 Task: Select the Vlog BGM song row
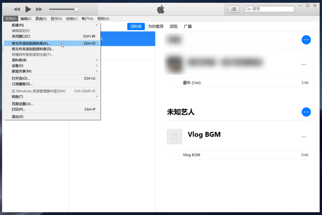[x=240, y=155]
